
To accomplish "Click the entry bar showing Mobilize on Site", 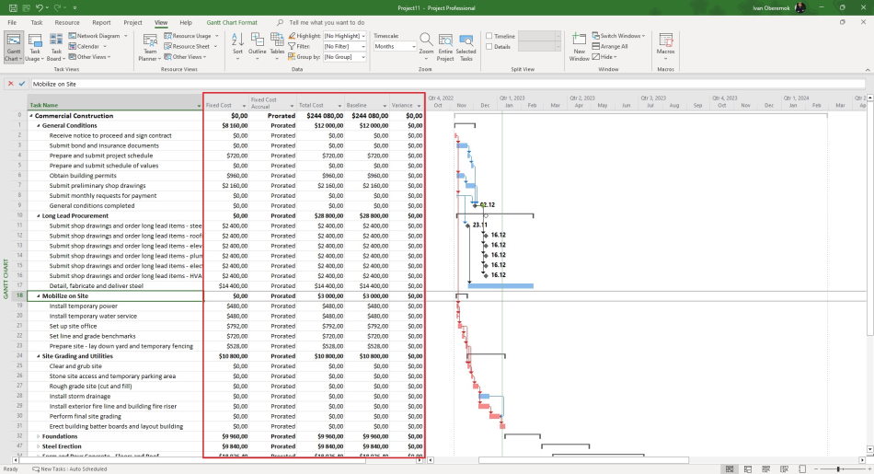I will tap(448, 84).
